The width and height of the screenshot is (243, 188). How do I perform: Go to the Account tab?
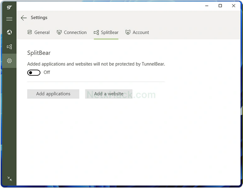(141, 32)
